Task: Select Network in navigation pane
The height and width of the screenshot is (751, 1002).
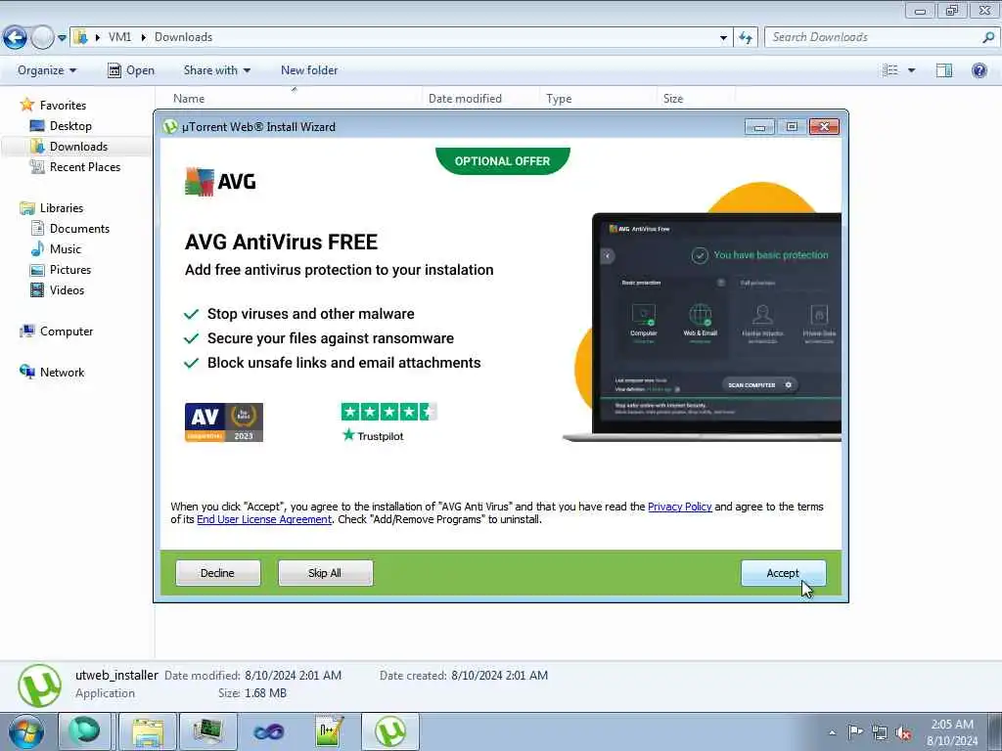Action: coord(53,372)
